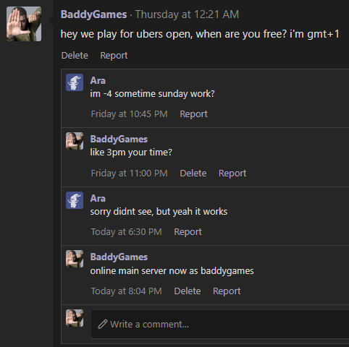
Task: Delete the main profile post
Action: (75, 56)
